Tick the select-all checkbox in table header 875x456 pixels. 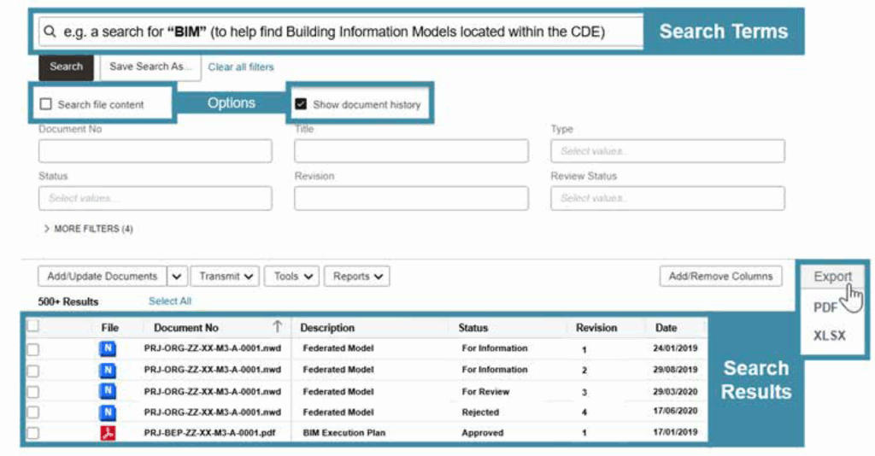(32, 326)
